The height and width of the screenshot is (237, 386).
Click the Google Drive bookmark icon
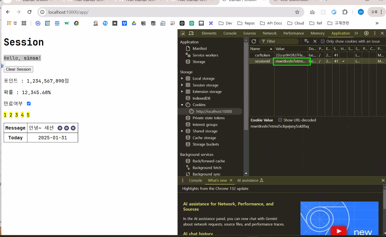click(x=134, y=23)
